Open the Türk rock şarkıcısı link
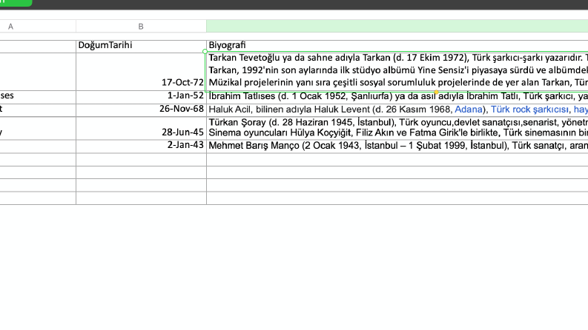 click(x=529, y=110)
